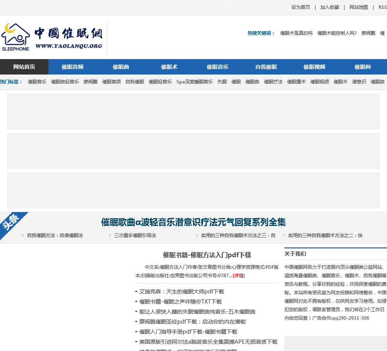
Task: Click 廖阅鹏 in the 热门标签 row
Action: tap(91, 82)
